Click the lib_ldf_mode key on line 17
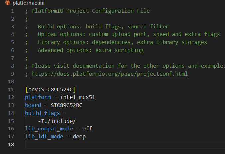Viewport: 225px width, 154px height. coord(44,136)
